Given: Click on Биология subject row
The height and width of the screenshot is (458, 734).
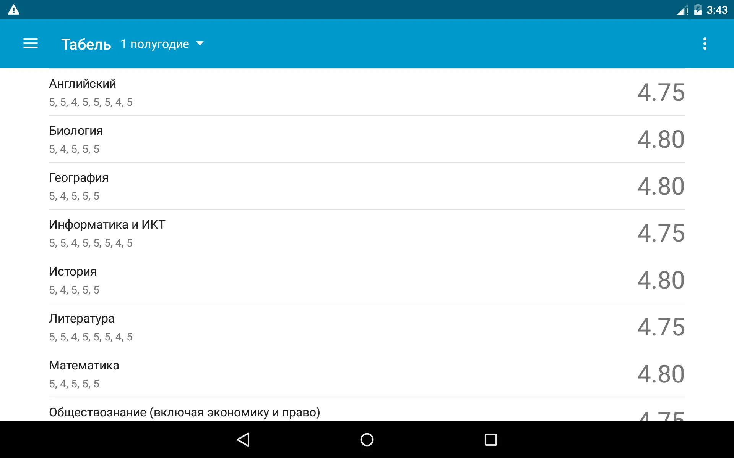Looking at the screenshot, I should coord(367,140).
